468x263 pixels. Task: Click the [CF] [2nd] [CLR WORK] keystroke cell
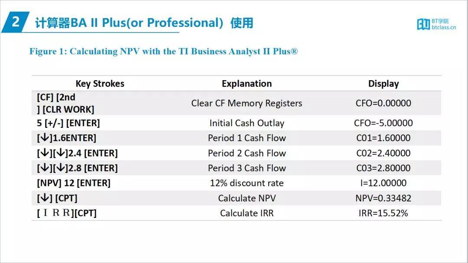pos(65,103)
